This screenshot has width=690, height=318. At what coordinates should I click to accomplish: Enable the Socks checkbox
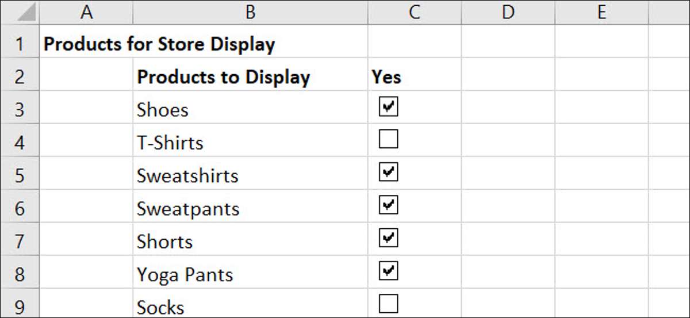click(x=389, y=303)
